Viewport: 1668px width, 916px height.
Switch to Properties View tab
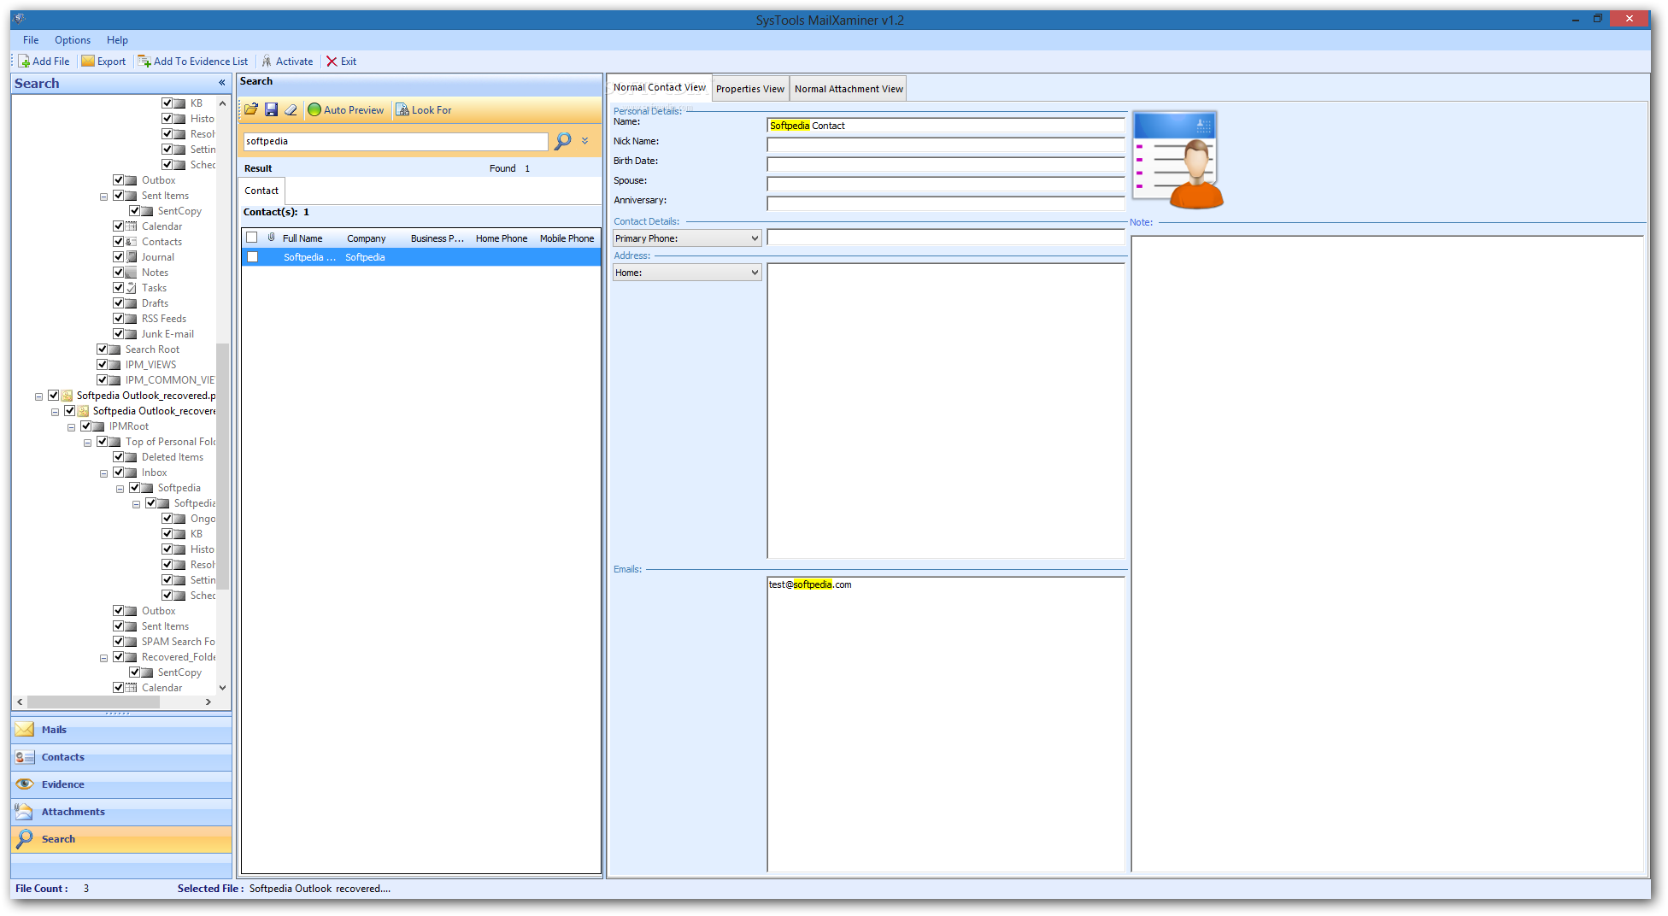pyautogui.click(x=749, y=89)
